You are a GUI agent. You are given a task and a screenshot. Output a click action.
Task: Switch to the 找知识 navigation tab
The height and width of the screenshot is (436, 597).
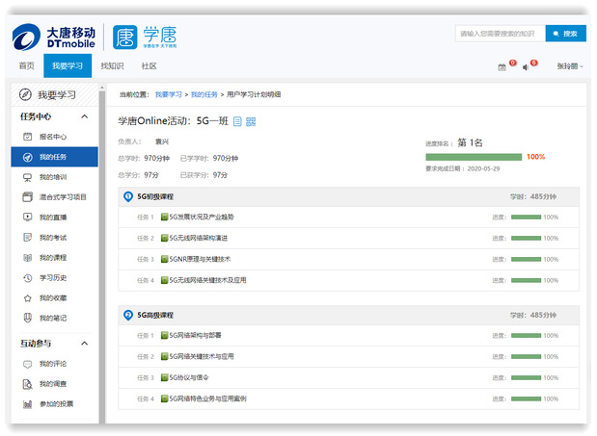(112, 66)
